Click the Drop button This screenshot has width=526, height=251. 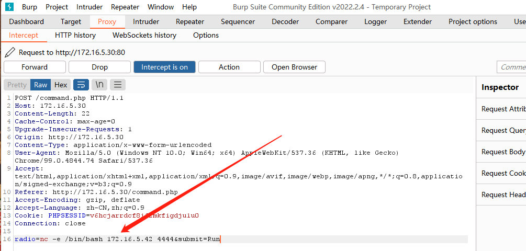point(99,67)
